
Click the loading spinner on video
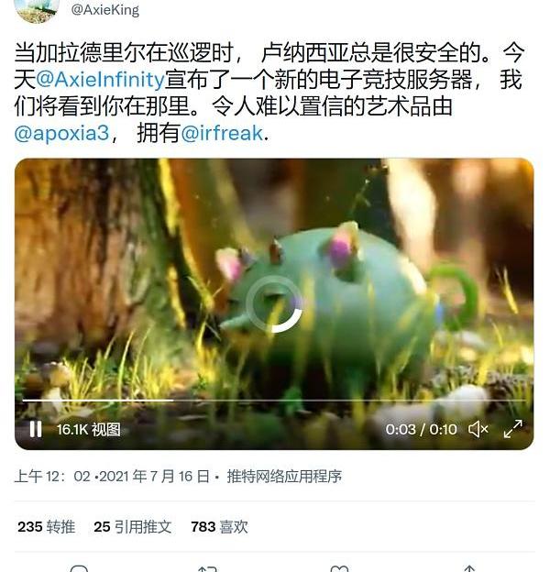click(x=274, y=304)
